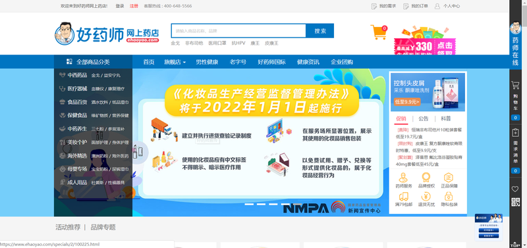Jump to top with the TOP arrow
527x248 pixels.
click(515, 244)
